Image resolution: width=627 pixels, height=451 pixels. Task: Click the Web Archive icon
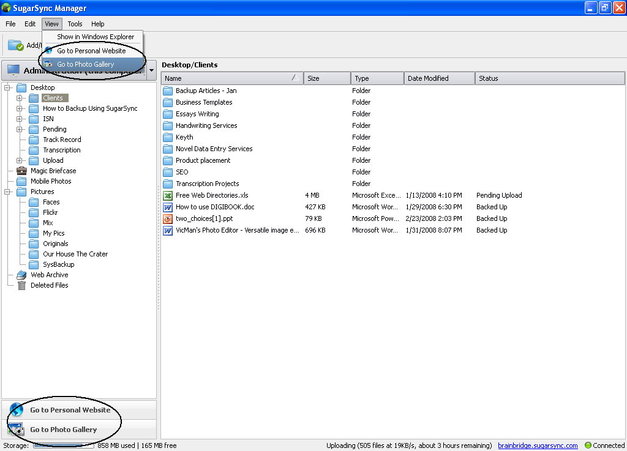tap(21, 275)
